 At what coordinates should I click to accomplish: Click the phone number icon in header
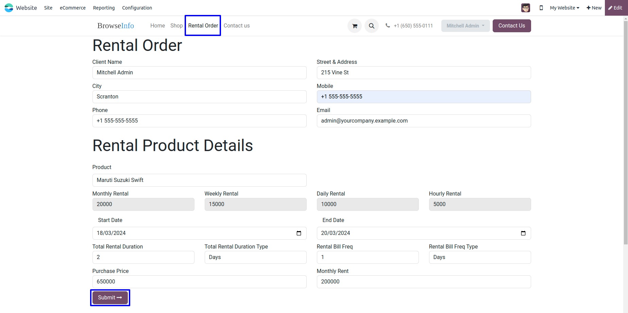pyautogui.click(x=388, y=25)
